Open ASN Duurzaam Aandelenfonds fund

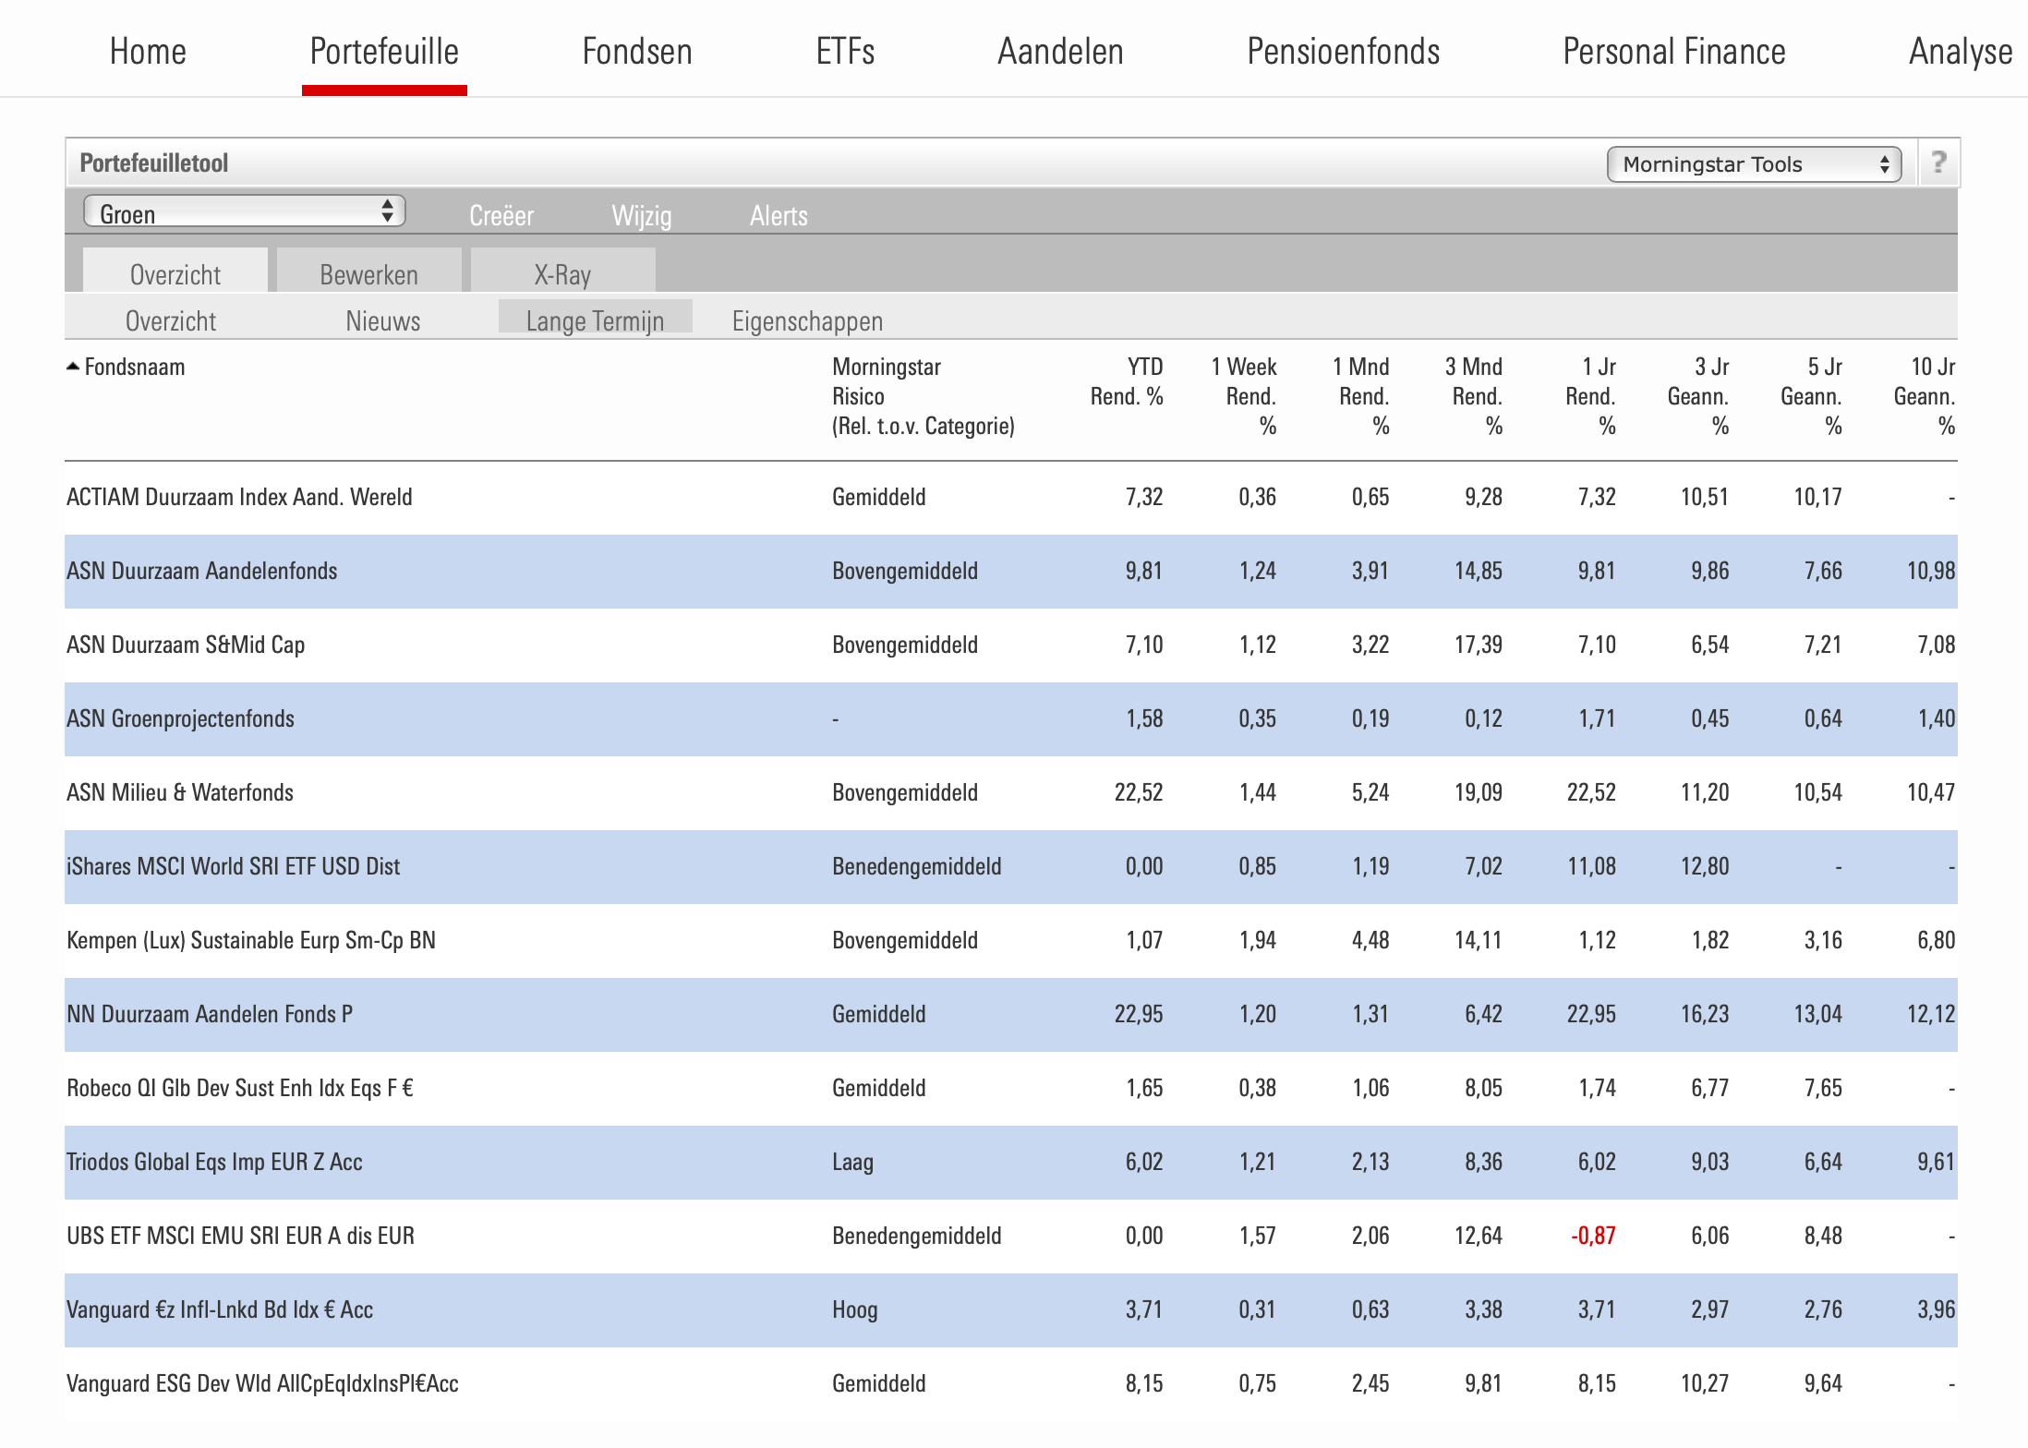click(x=201, y=571)
